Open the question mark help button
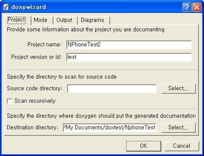This screenshot has height=156, width=204. 187,7
